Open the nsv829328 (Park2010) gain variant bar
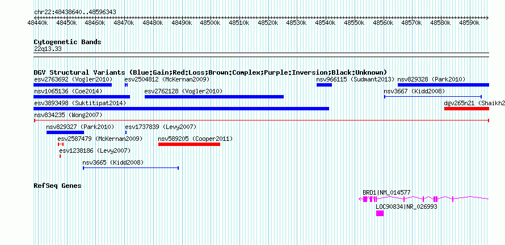The height and width of the screenshot is (245, 505). pos(443,85)
